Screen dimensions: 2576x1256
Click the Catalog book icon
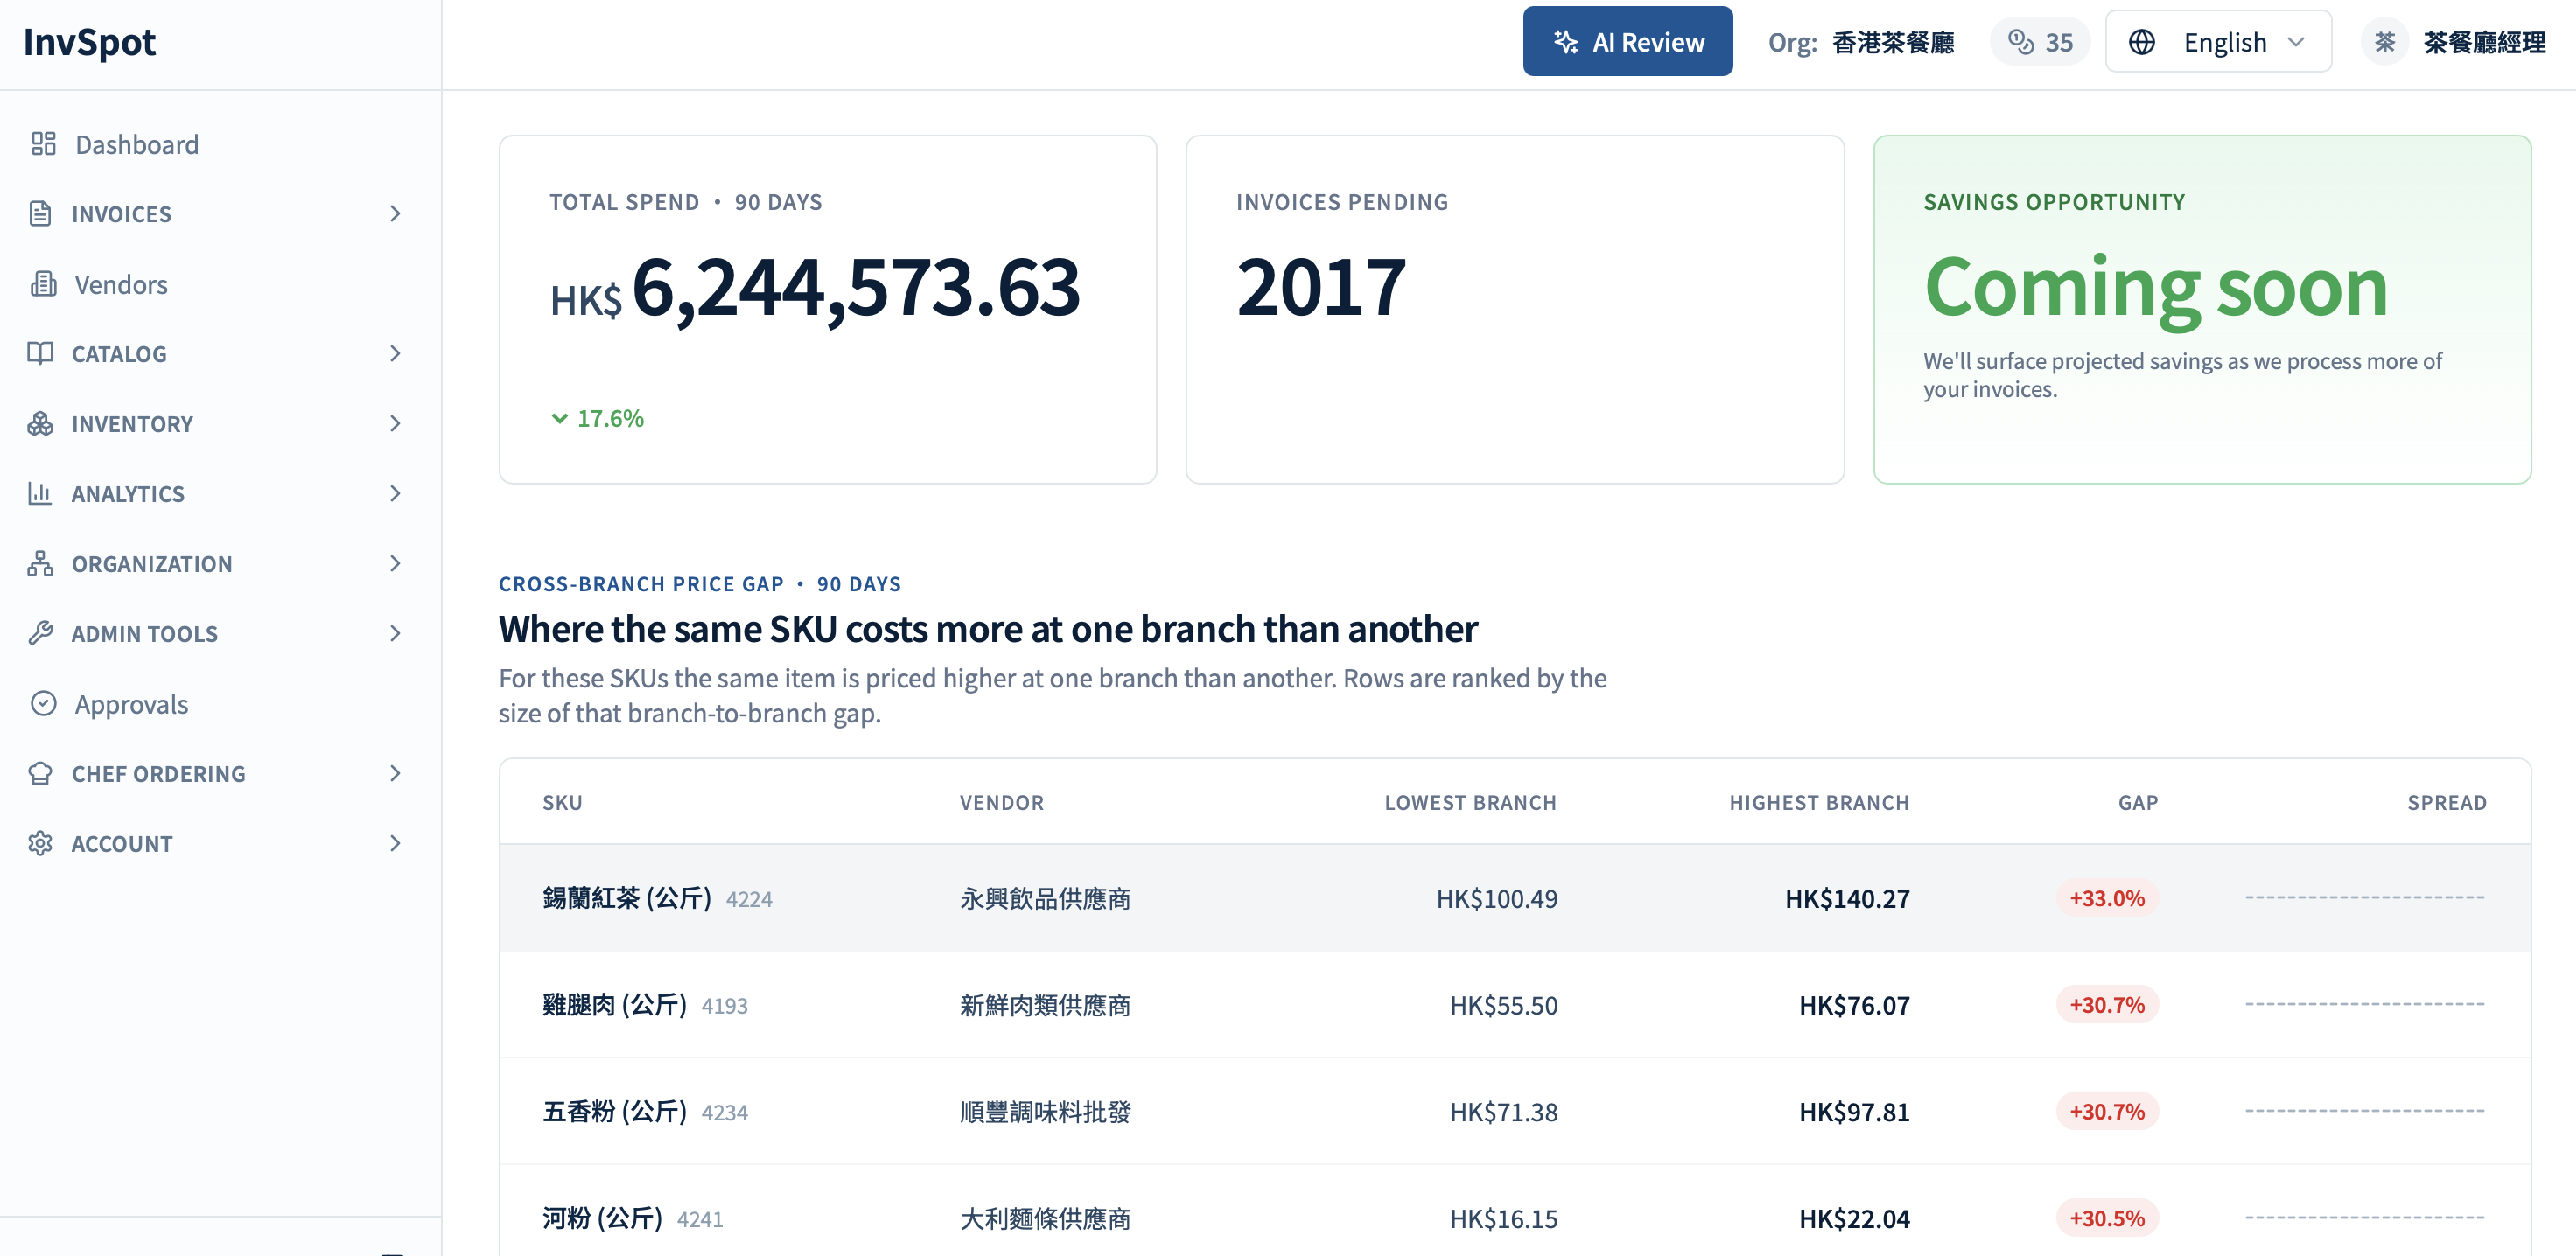click(x=40, y=353)
